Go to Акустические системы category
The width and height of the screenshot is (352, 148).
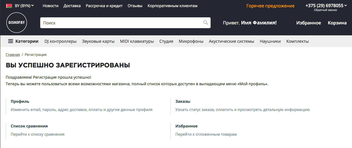click(x=232, y=41)
